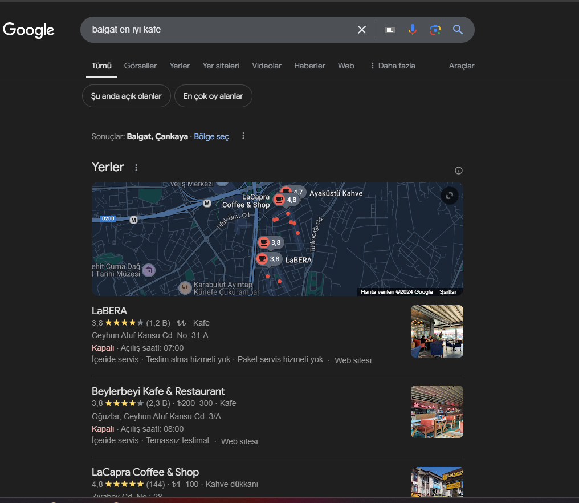The image size is (579, 503).
Task: Open the on-screen keyboard input tool
Action: coord(390,30)
